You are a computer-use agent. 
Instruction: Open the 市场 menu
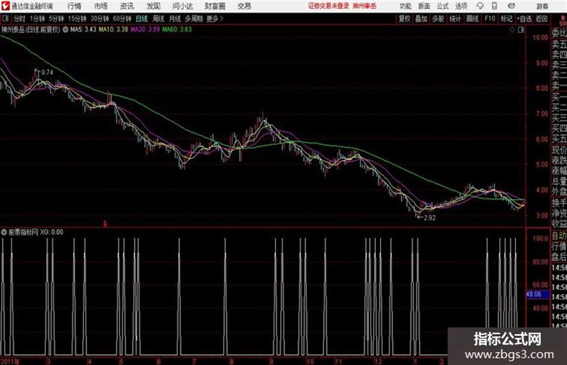(x=101, y=6)
